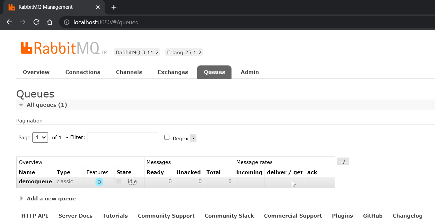The width and height of the screenshot is (435, 224).
Task: Open the Connections tab
Action: pos(83,72)
